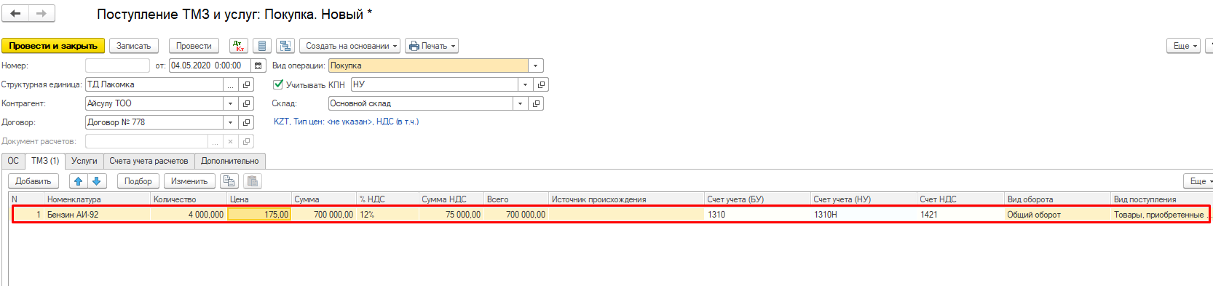Move row up with the arrow icon

(79, 181)
